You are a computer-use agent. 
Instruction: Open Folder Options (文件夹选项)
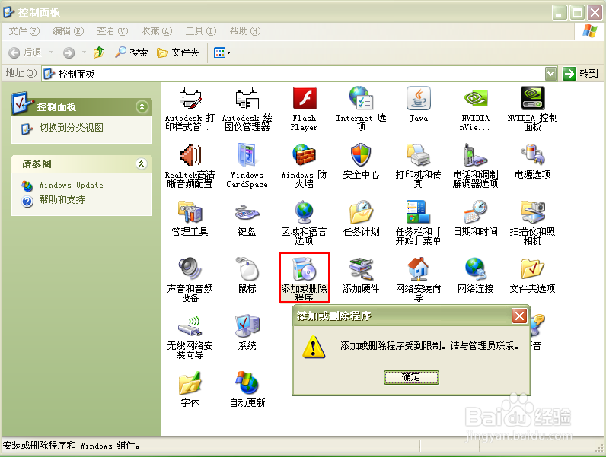(532, 275)
